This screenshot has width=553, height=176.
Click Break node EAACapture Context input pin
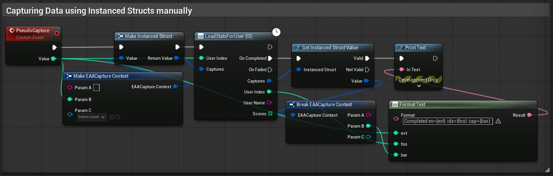click(x=293, y=115)
